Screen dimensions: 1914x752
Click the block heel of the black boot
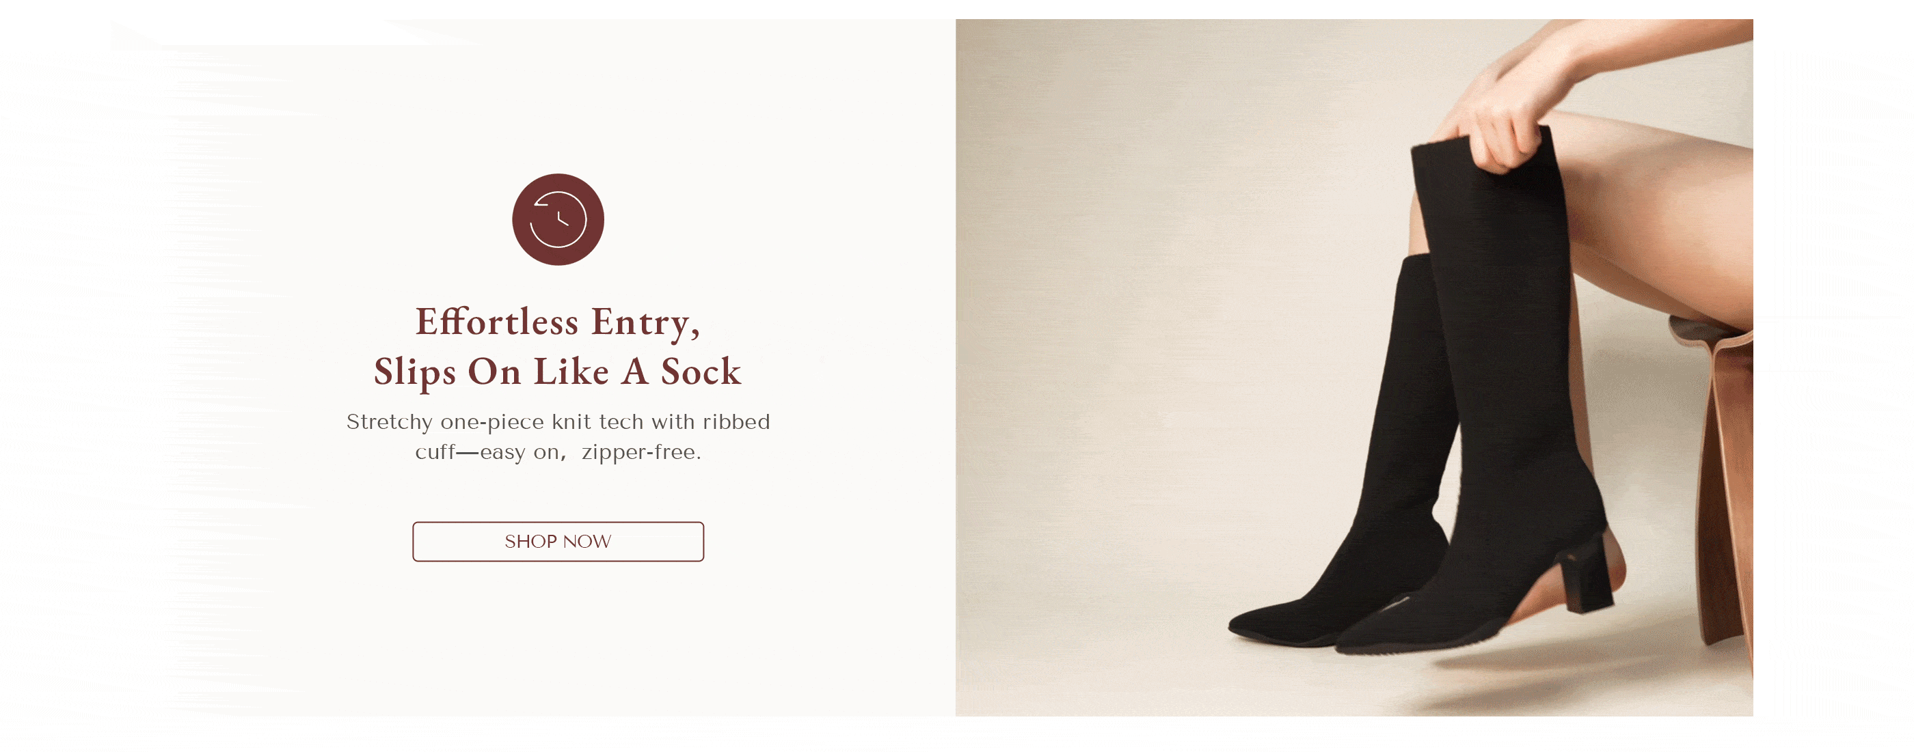pos(1588,576)
